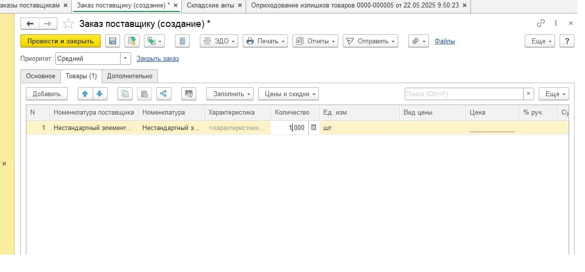
Task: Click the Цена column header
Action: [492, 112]
